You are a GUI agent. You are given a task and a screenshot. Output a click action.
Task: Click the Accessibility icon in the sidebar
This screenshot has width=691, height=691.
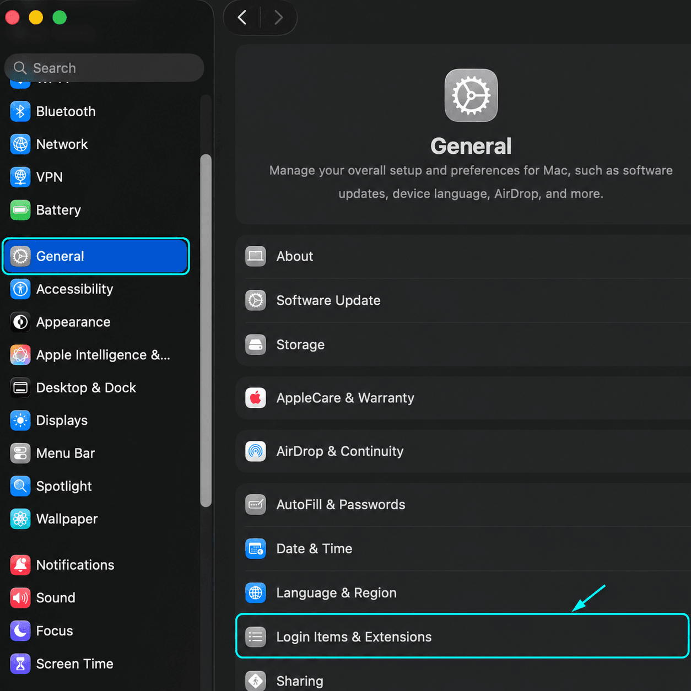pos(20,289)
